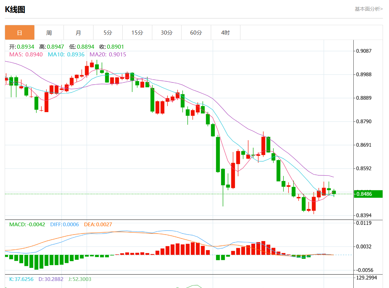Switch to the 周 weekly tab
Viewport: 389px width, 288px height.
(49, 33)
